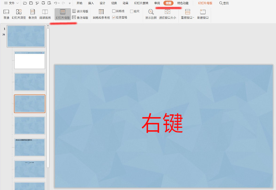Select the fifth thumbnail in slide panel
The width and height of the screenshot is (276, 190).
(30, 125)
